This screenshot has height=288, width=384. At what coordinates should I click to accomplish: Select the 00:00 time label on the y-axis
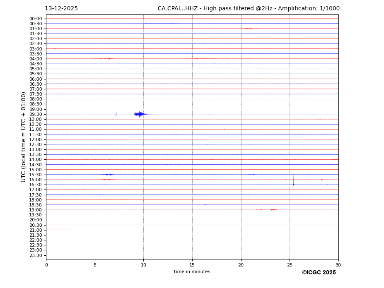[36, 19]
